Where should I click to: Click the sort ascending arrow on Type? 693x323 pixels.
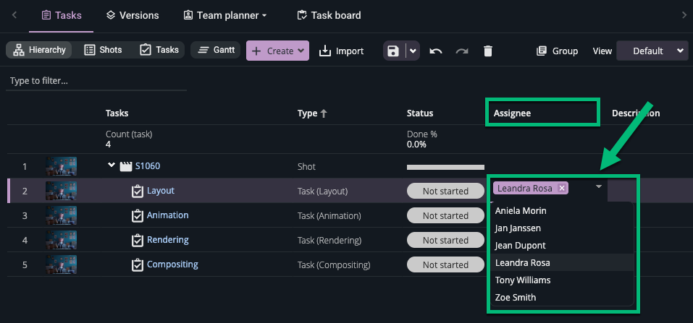click(324, 113)
